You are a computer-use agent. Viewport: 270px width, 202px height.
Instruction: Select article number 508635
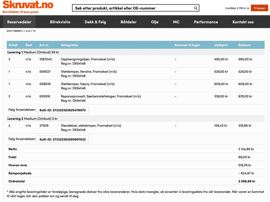tap(45, 84)
